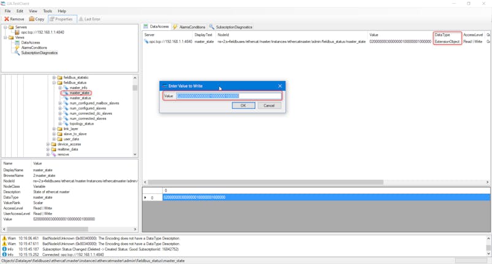The height and width of the screenshot is (264, 492).
Task: Expand the fieldbus_statistic folder
Action: 54,77
